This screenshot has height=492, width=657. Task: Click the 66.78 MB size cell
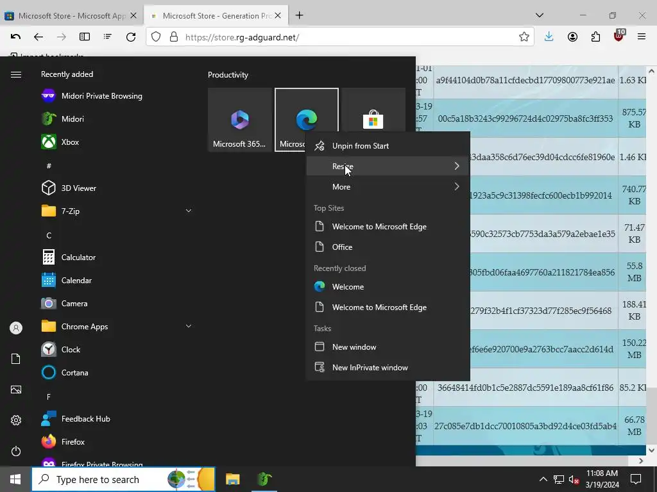pyautogui.click(x=634, y=425)
